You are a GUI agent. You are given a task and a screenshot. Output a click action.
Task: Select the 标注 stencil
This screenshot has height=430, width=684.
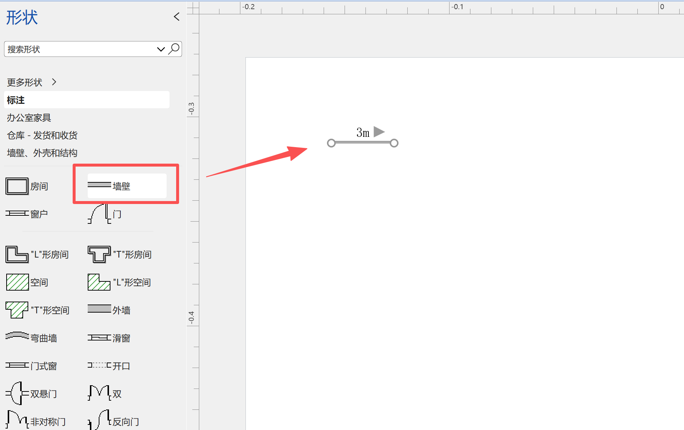tap(87, 100)
